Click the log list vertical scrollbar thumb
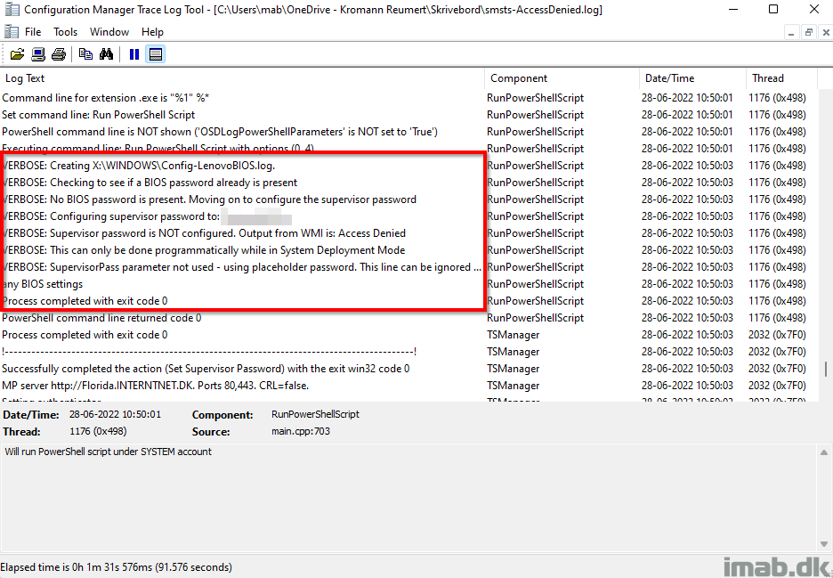 tap(825, 369)
